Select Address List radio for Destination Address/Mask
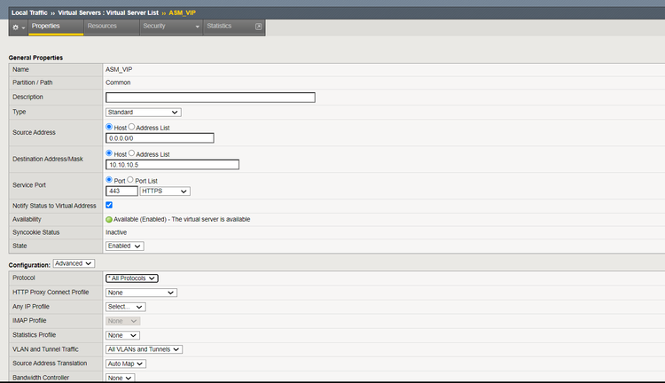665x383 pixels. 131,153
